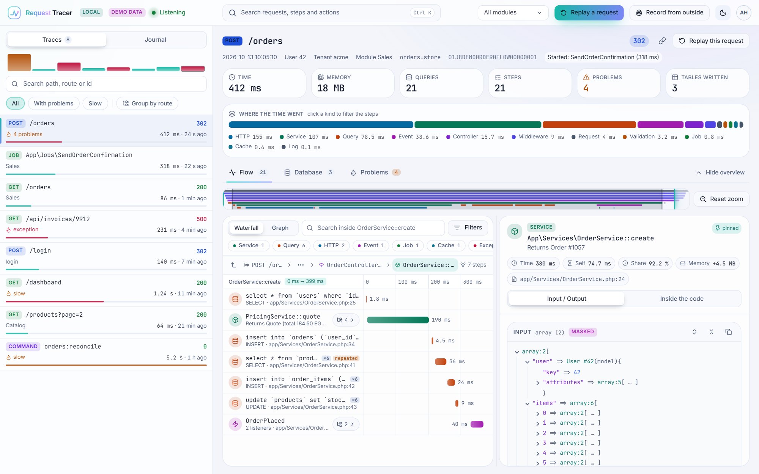Open the Database tab
759x474 pixels.
tap(309, 173)
